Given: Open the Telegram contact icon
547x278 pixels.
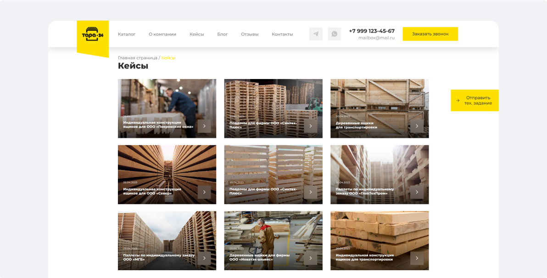Looking at the screenshot, I should click(316, 34).
